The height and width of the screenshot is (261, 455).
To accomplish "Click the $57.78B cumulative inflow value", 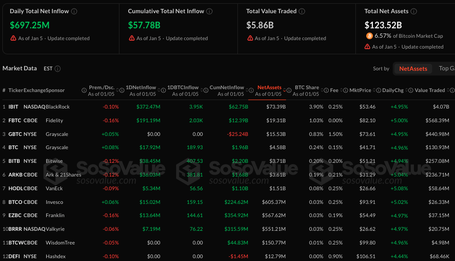I will (144, 25).
